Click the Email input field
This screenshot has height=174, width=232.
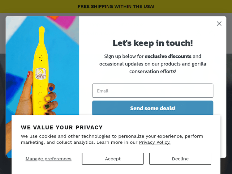click(153, 91)
